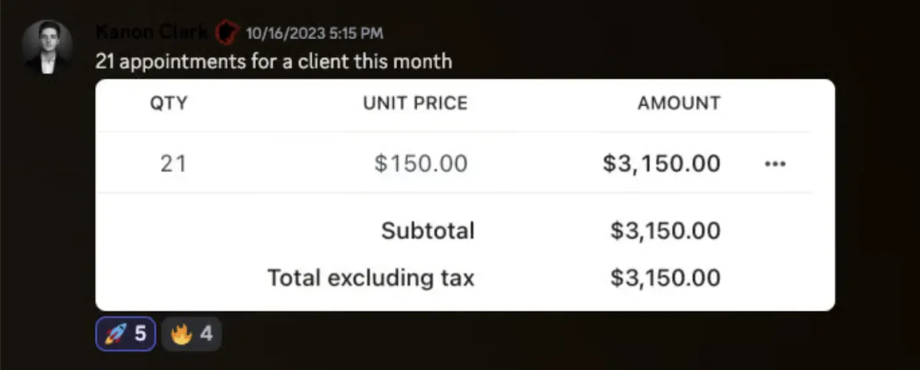
Task: Click the Total excluding tax label
Action: pos(371,277)
